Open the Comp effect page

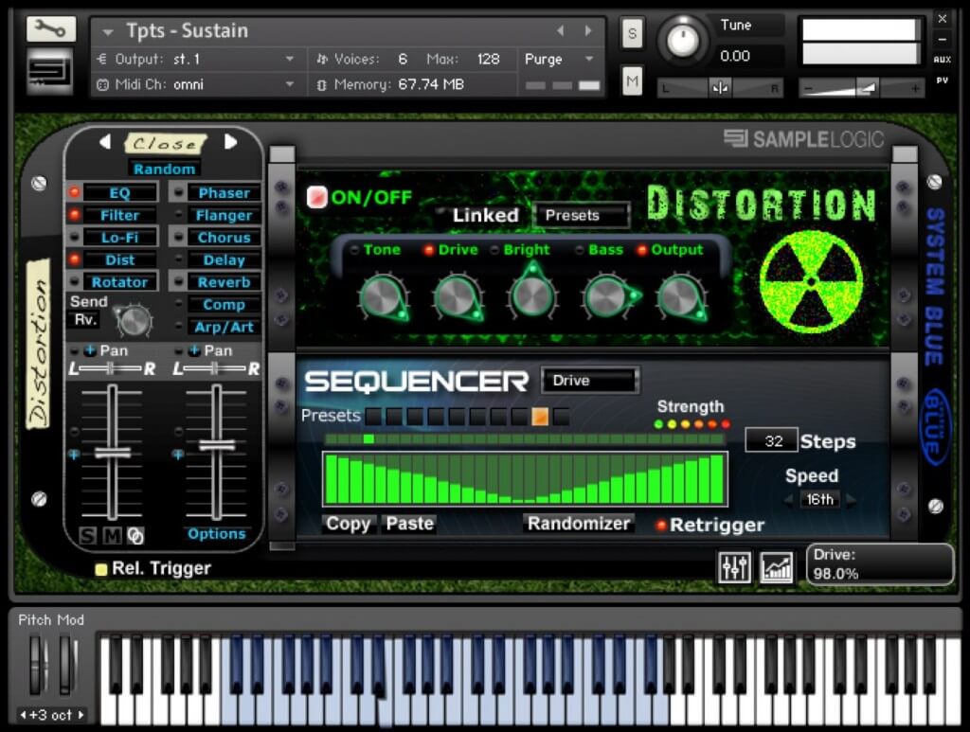point(224,304)
